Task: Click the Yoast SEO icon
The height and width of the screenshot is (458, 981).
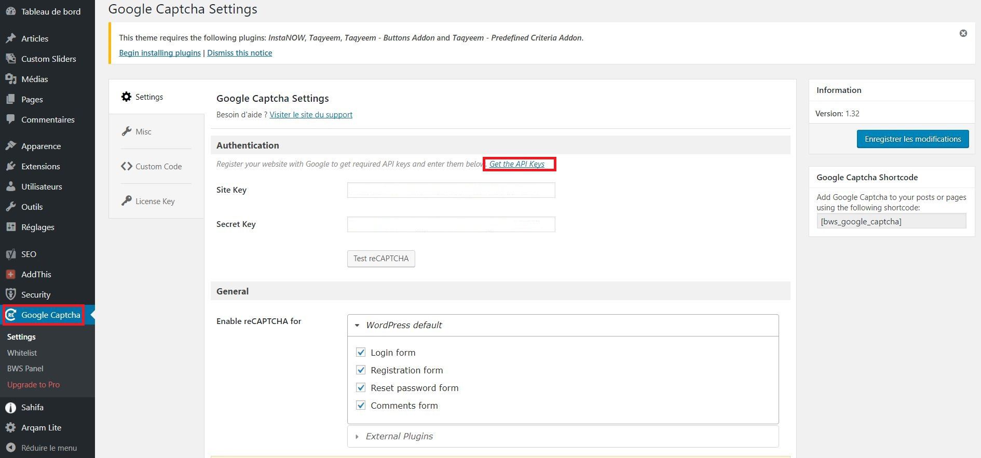Action: (10, 254)
